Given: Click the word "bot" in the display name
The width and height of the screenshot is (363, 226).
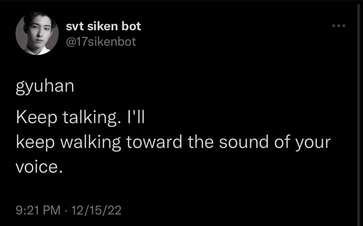Looking at the screenshot, I should tap(131, 26).
